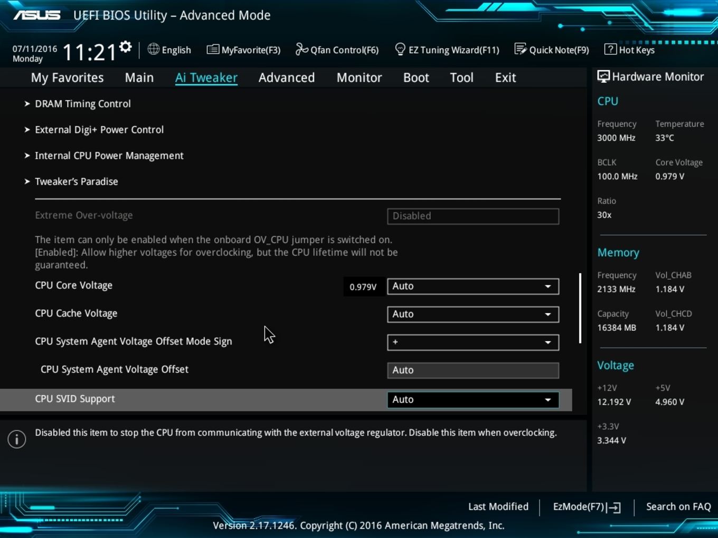Open System Agent Voltage Offset Mode Sign dropdown
This screenshot has width=718, height=538.
pos(473,342)
